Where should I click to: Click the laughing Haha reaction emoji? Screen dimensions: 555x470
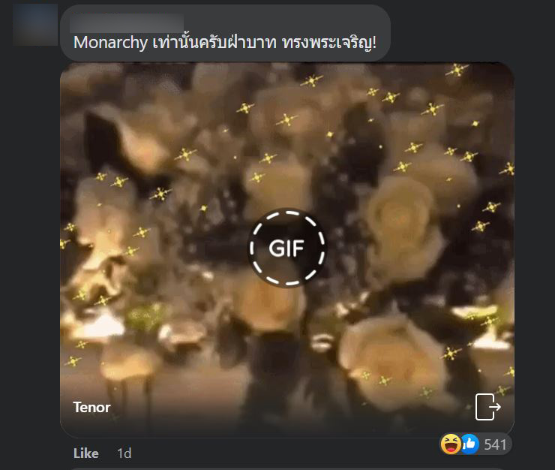click(450, 444)
